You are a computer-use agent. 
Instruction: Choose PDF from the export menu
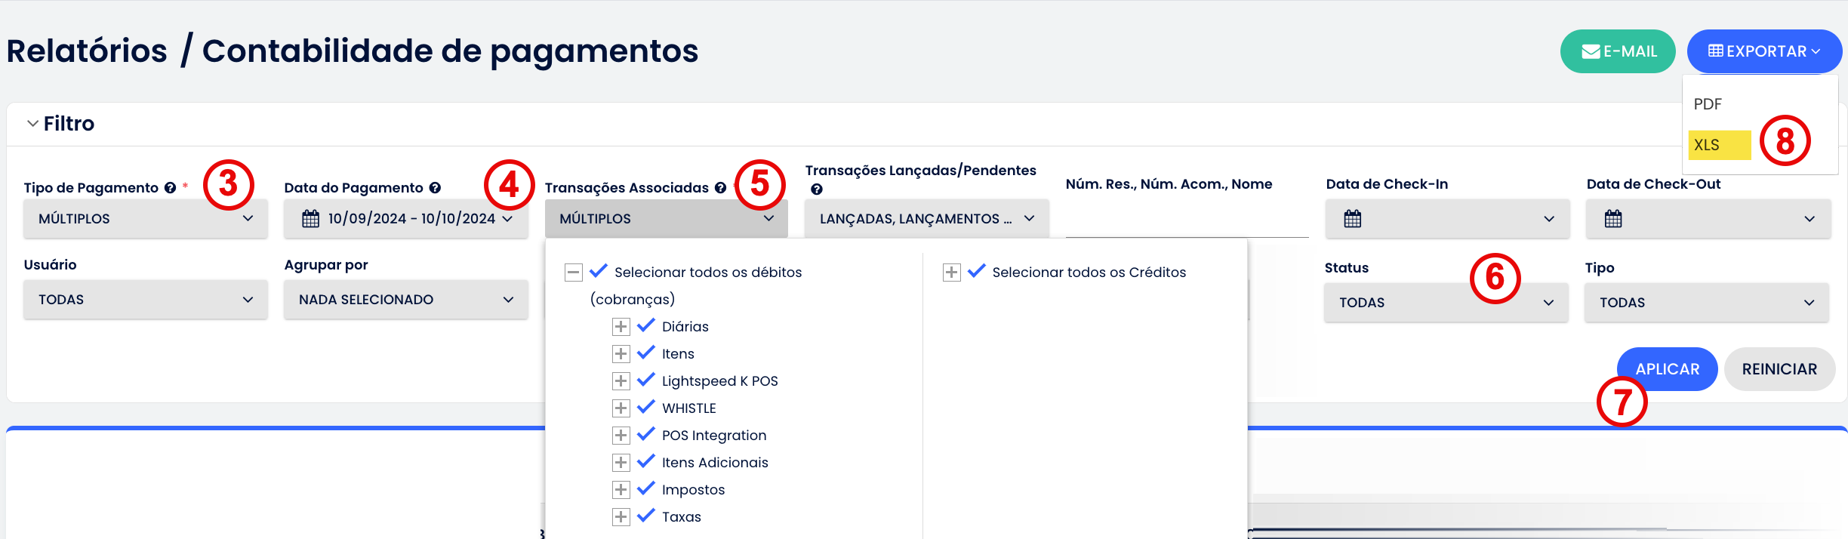(x=1708, y=104)
